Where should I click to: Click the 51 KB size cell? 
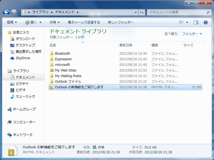197,87
